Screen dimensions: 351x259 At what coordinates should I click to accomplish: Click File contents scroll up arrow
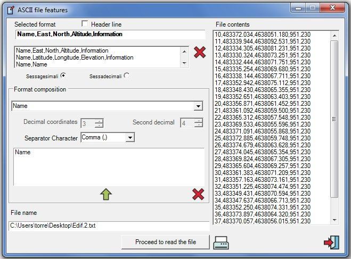click(x=334, y=36)
